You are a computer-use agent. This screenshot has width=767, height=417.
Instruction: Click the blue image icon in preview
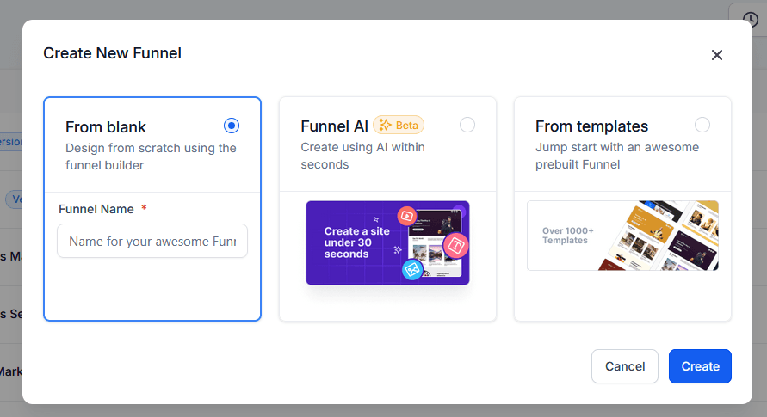tap(412, 270)
